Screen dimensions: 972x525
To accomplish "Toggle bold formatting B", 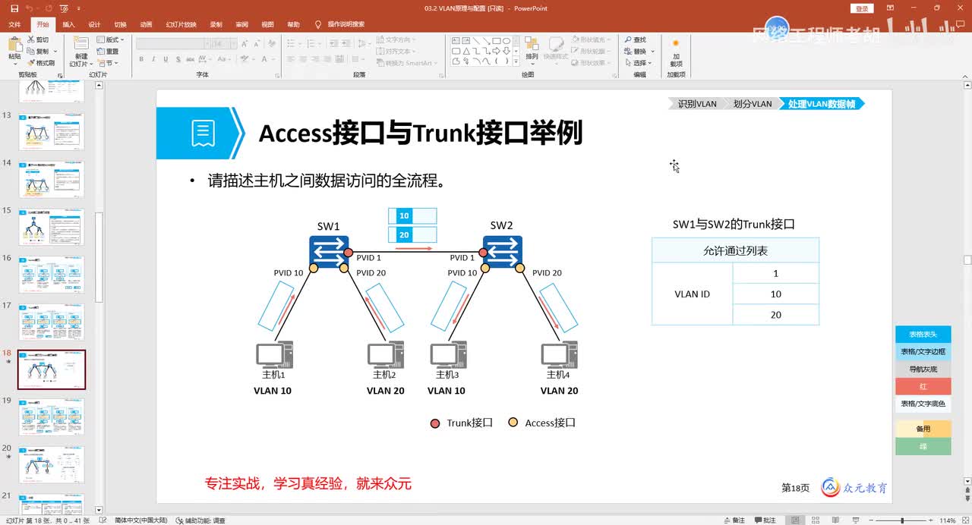I will coord(142,59).
